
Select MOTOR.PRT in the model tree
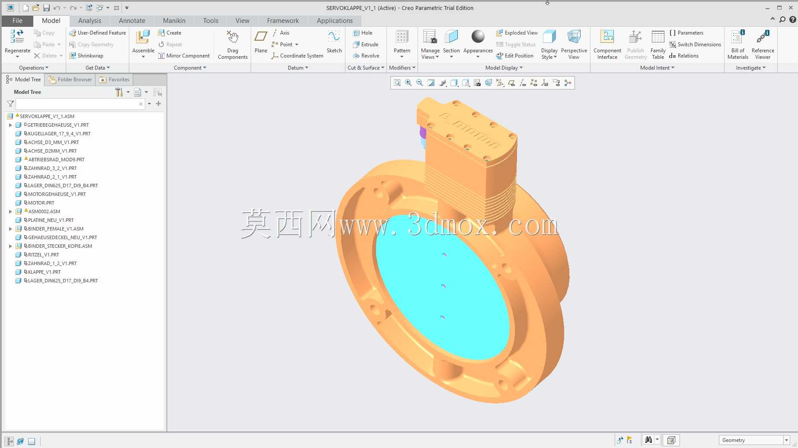point(41,203)
